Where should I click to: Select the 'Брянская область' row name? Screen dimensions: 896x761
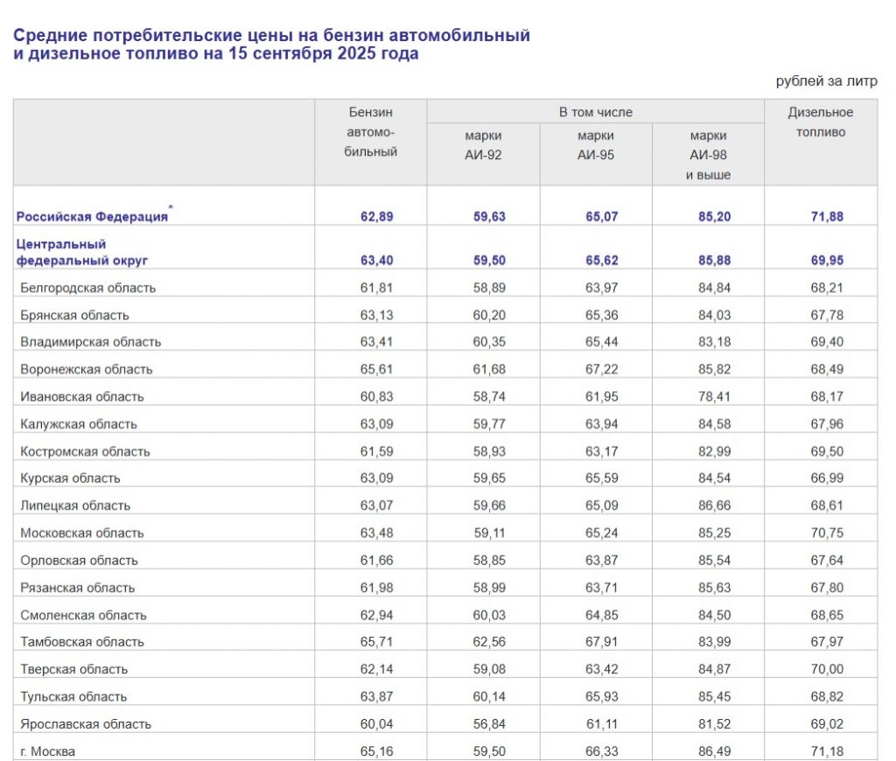click(x=75, y=316)
